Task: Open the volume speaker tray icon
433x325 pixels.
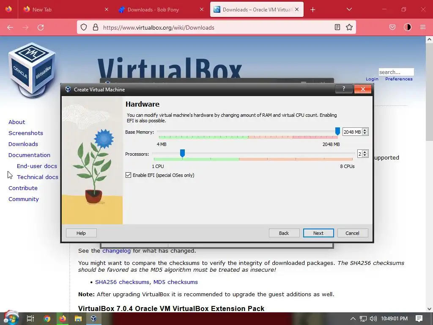Action: (x=373, y=319)
